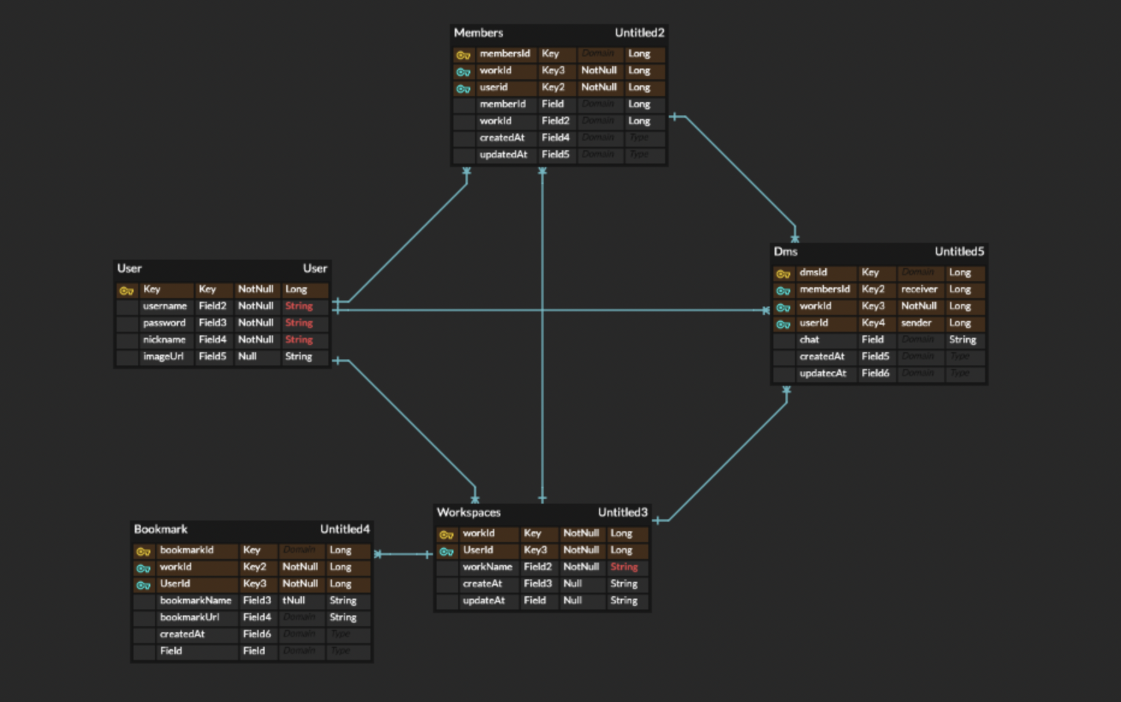Click the Untitled4 label on the Bookmark table
Image resolution: width=1121 pixels, height=702 pixels.
[345, 530]
